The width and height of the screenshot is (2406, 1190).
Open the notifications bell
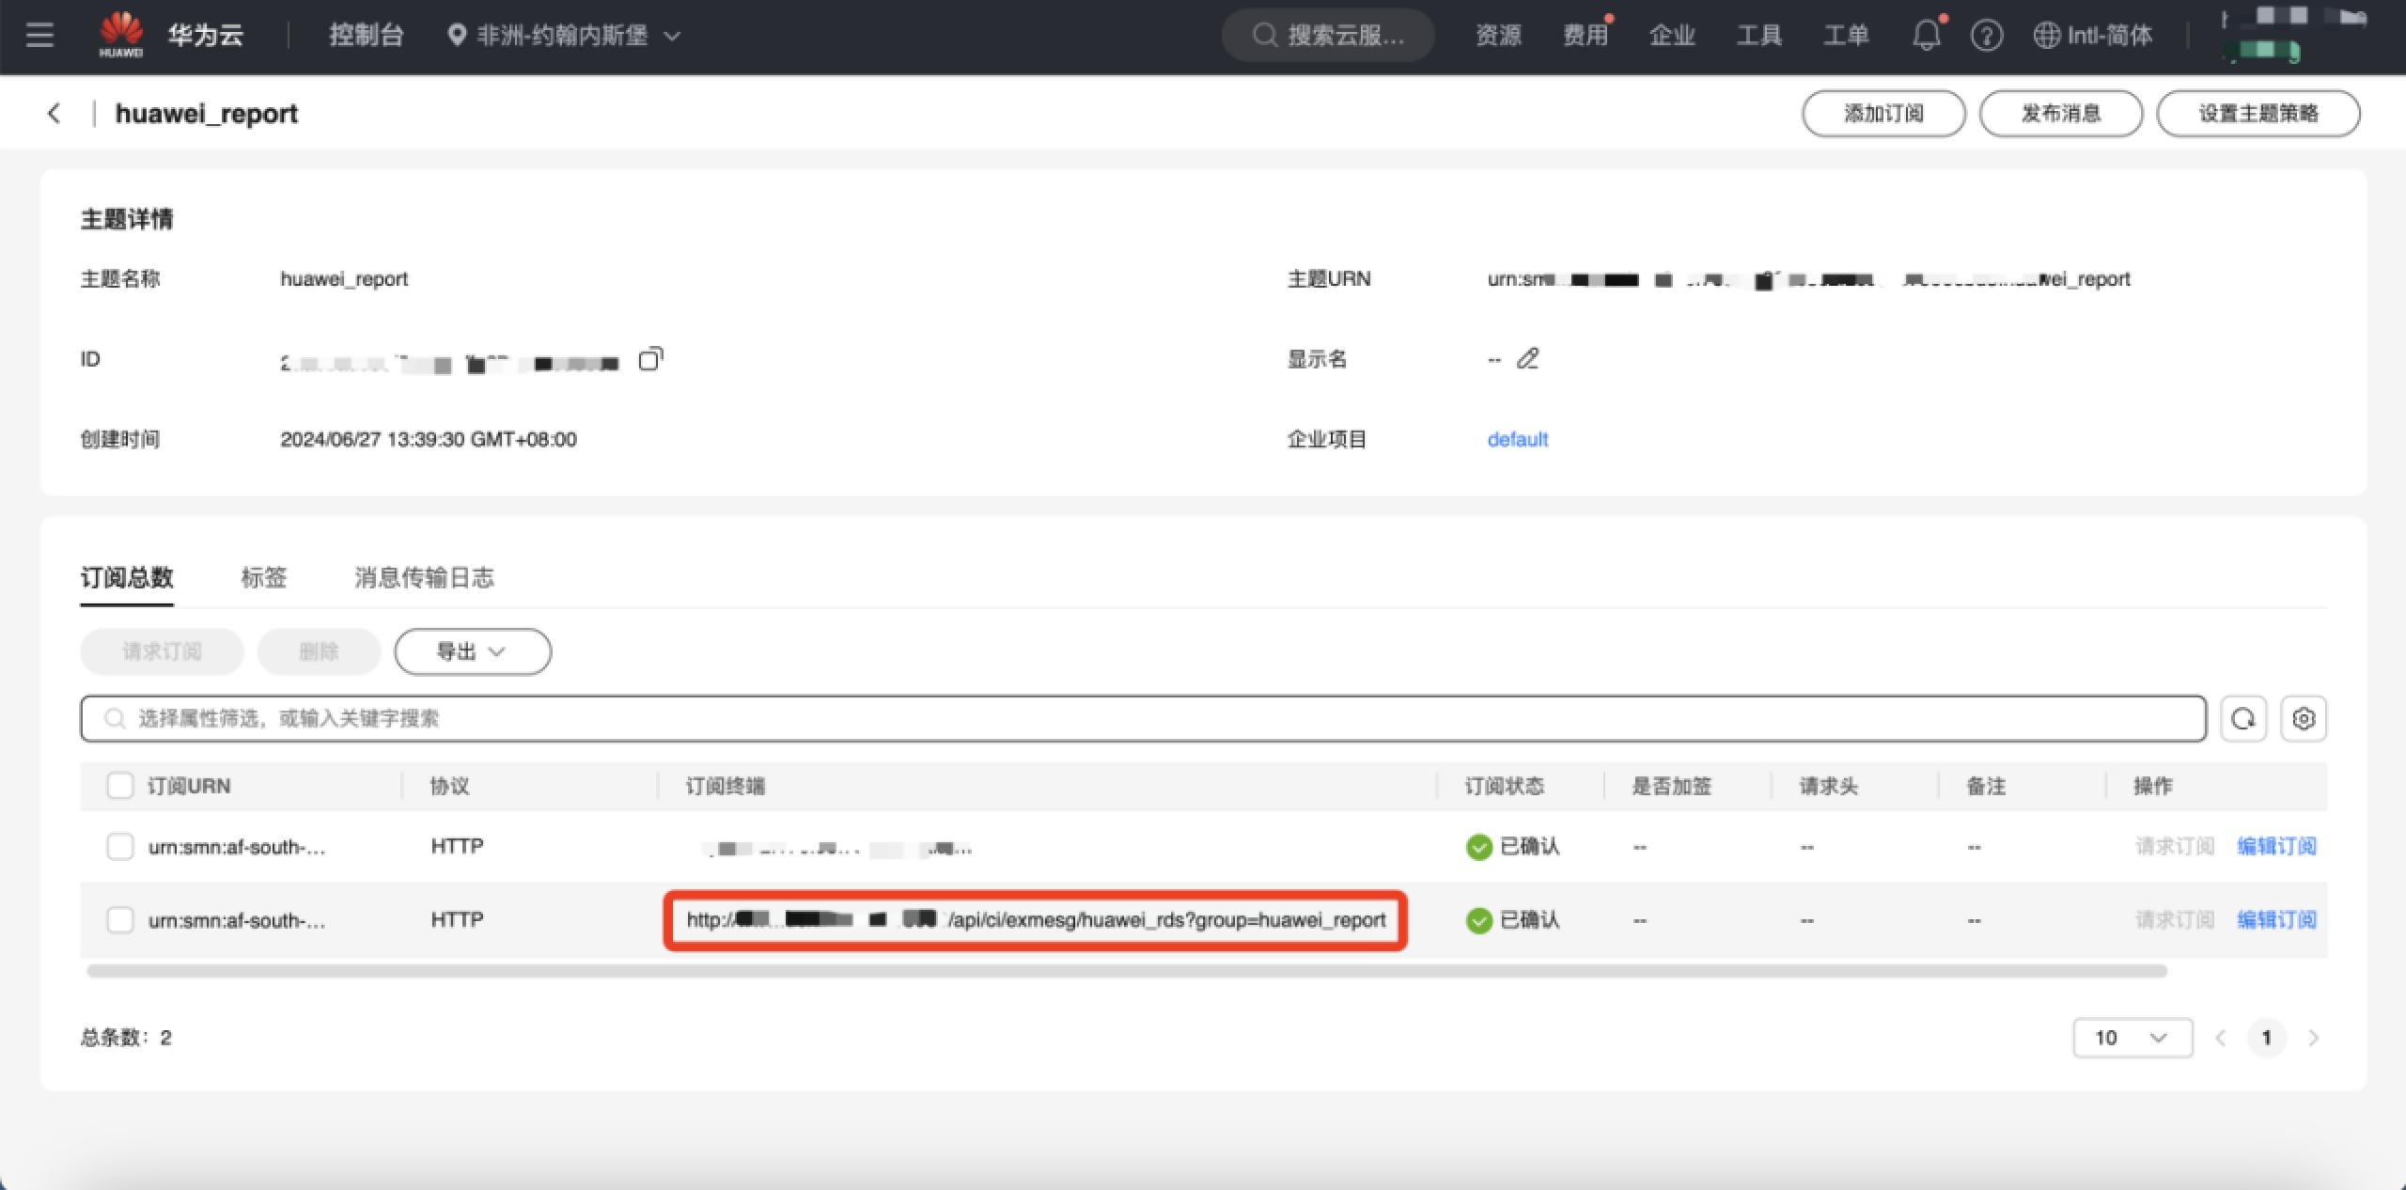click(1926, 36)
